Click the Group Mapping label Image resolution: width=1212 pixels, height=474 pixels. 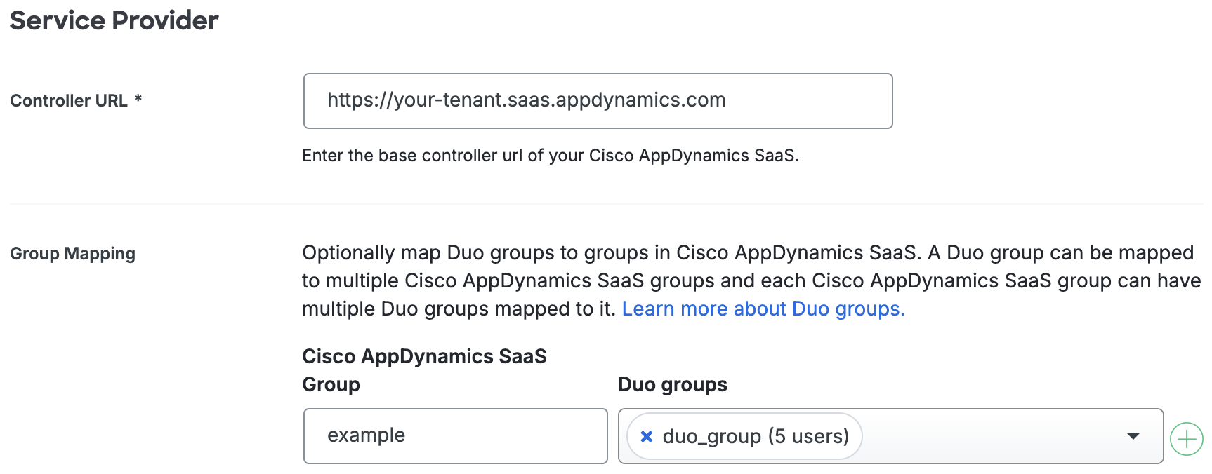pos(72,253)
